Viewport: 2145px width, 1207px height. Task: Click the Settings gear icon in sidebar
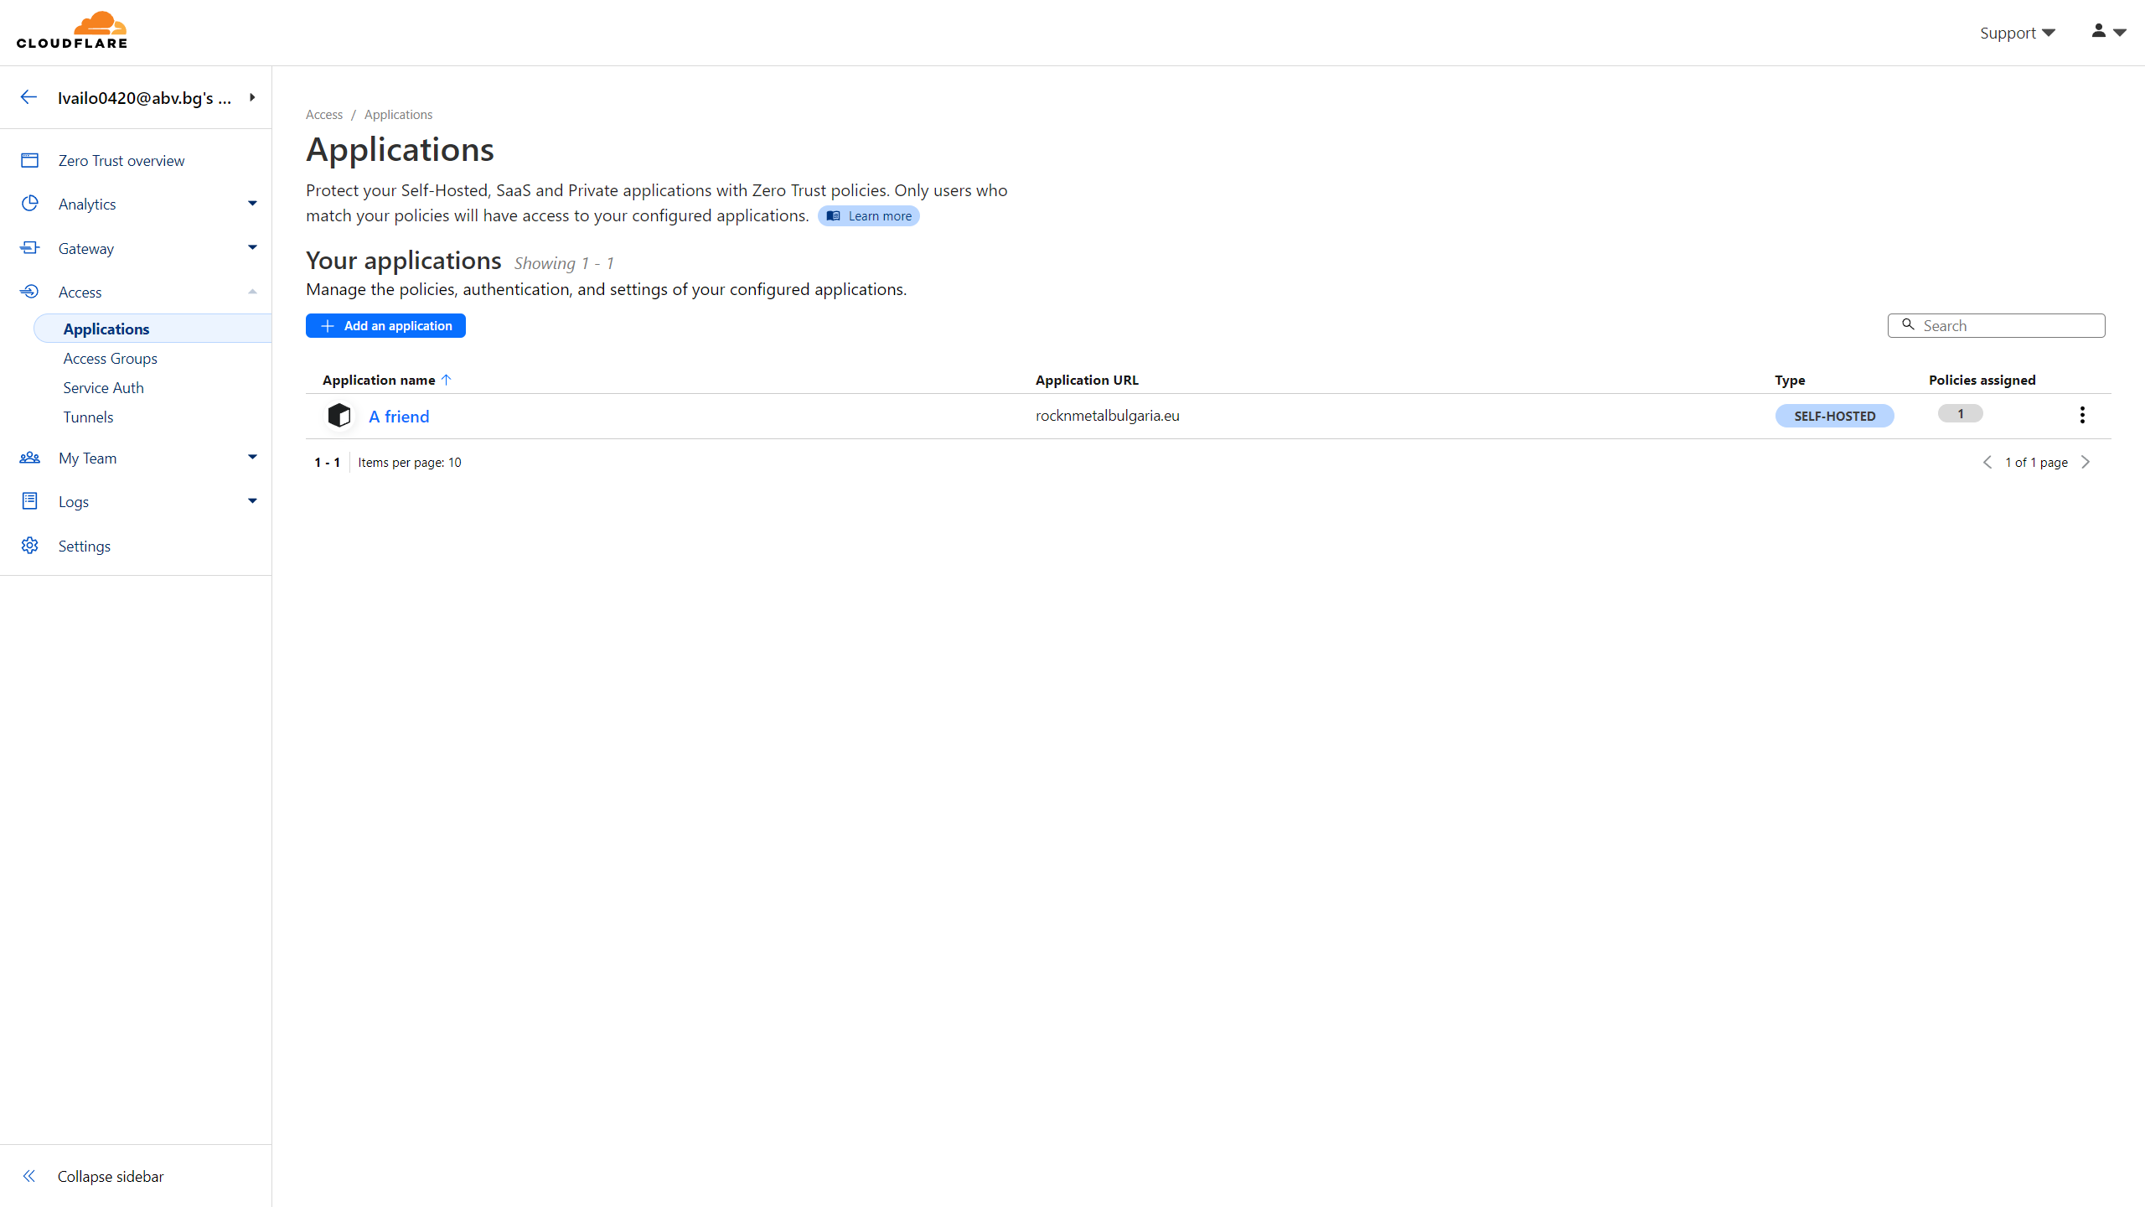(x=30, y=546)
